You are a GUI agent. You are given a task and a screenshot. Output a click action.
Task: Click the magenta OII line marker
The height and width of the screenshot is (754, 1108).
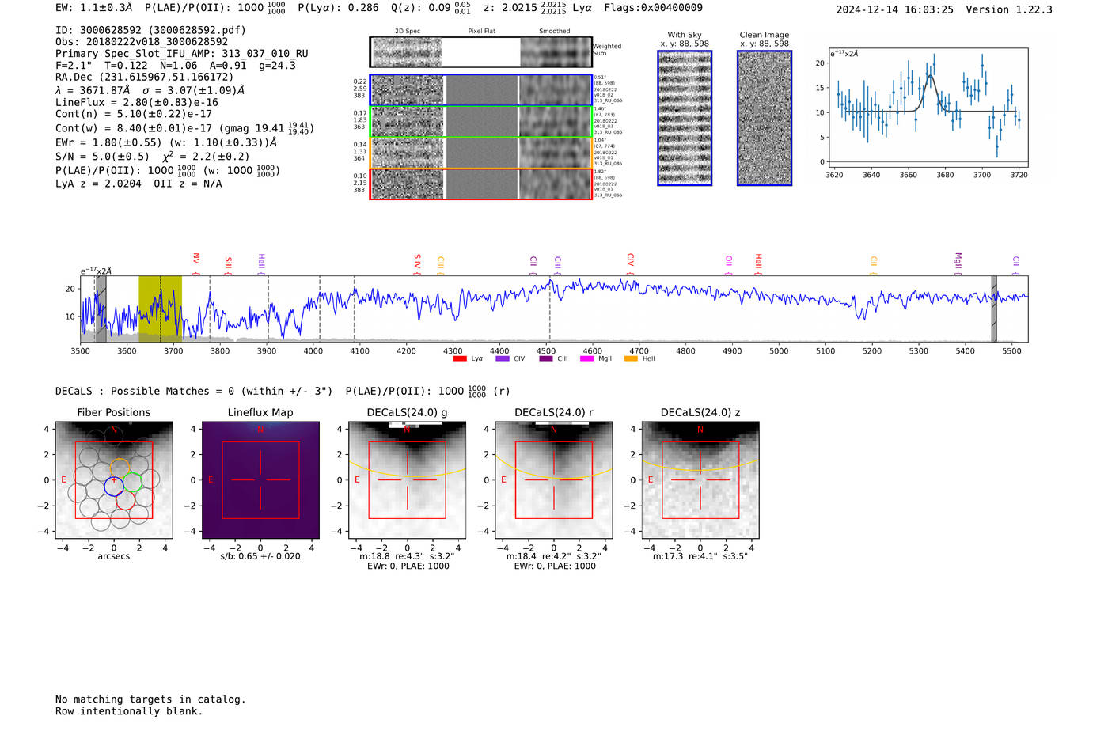click(x=729, y=264)
